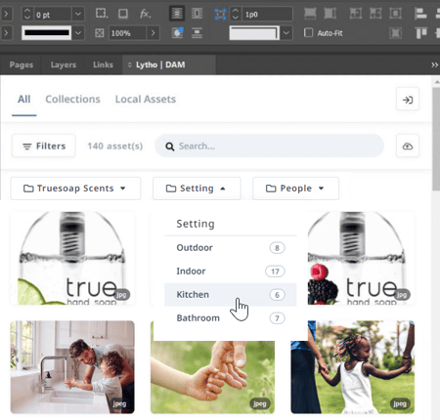
Task: Select the corner options icon
Action: [x=101, y=14]
